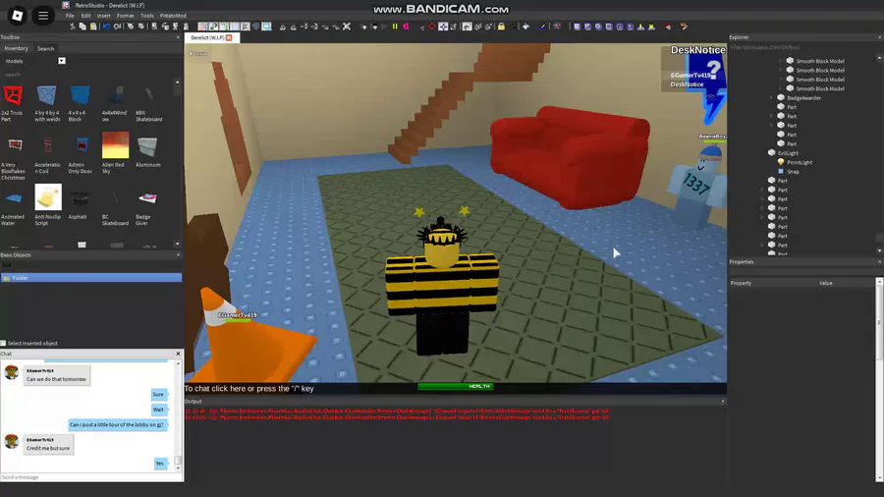Switch to the Inventory tab in Toolbox

tap(17, 48)
